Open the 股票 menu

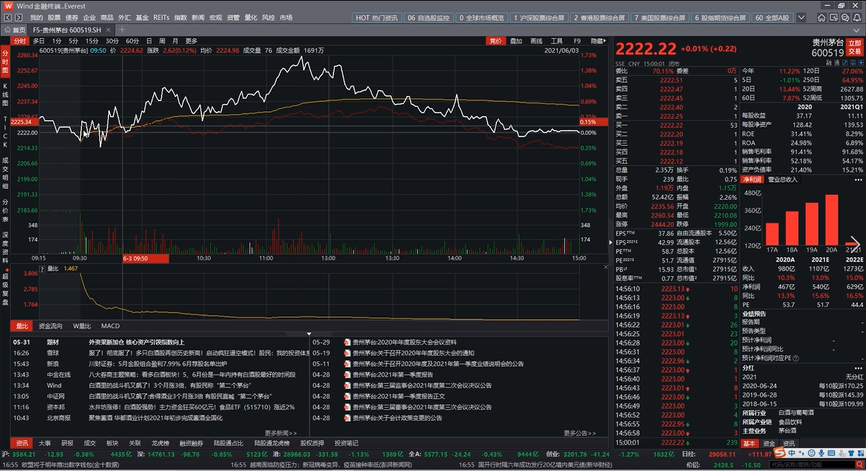(54, 17)
